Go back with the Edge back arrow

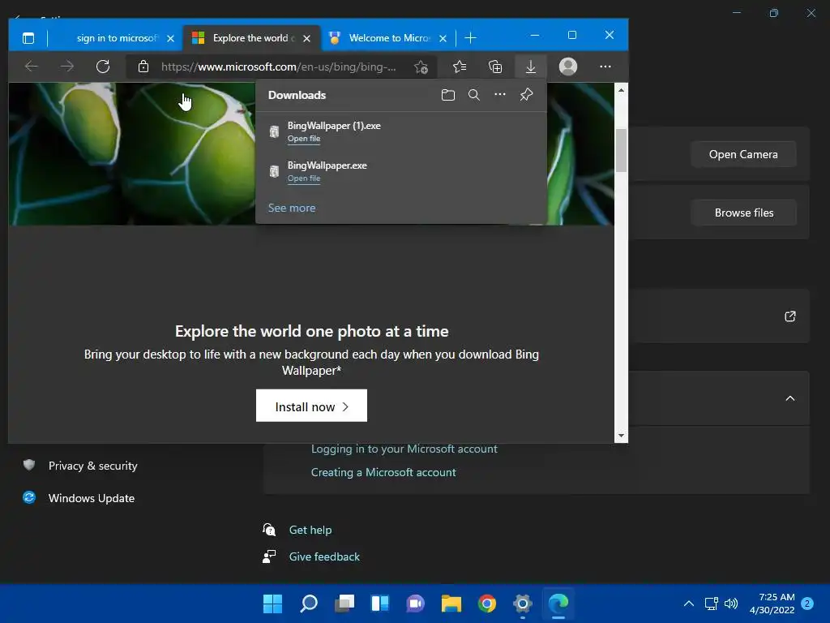point(32,67)
